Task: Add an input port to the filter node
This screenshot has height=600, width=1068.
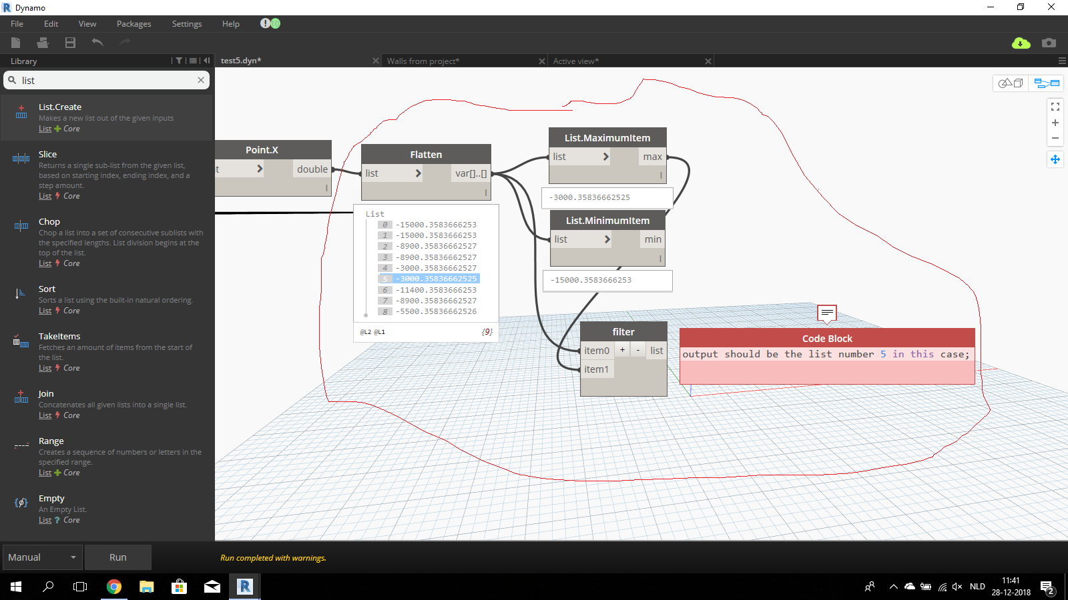Action: coord(622,350)
